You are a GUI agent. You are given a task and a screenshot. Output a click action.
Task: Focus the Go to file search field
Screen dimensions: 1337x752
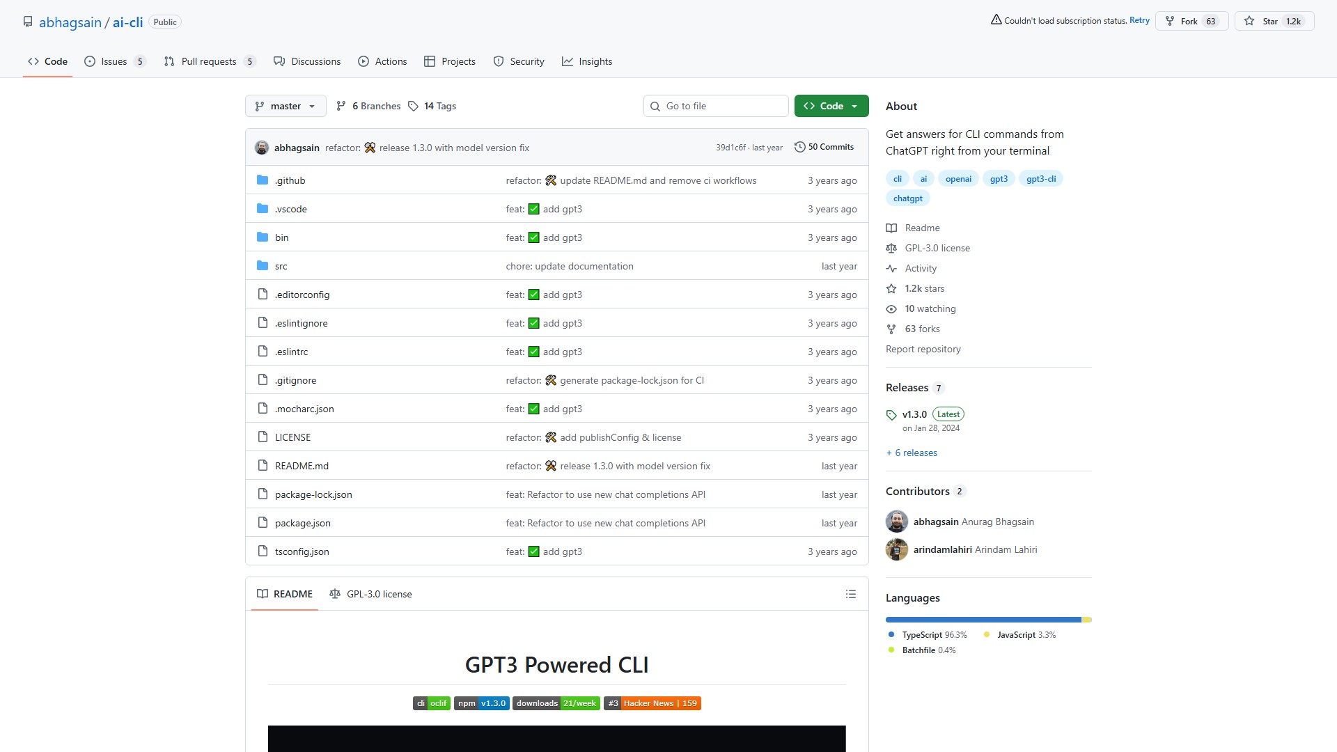pyautogui.click(x=716, y=106)
